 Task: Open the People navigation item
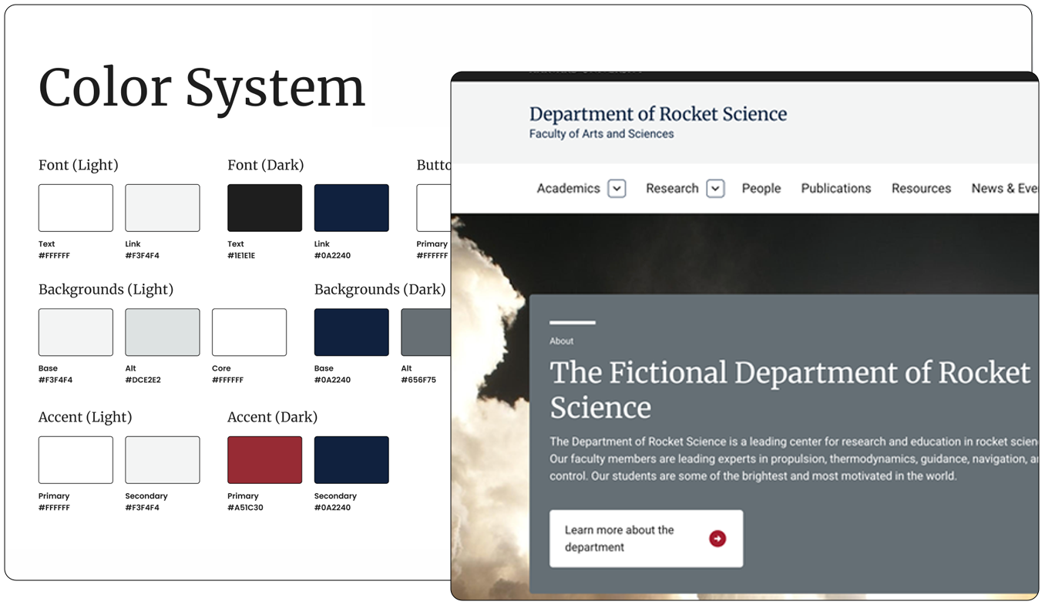click(761, 188)
